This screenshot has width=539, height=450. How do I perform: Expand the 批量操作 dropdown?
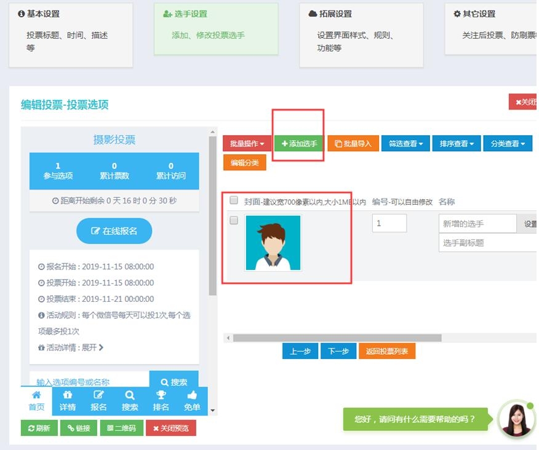tap(247, 143)
